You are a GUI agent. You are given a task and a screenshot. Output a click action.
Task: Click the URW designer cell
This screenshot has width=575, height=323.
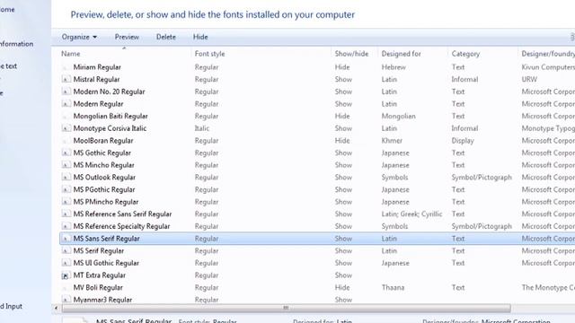click(529, 80)
